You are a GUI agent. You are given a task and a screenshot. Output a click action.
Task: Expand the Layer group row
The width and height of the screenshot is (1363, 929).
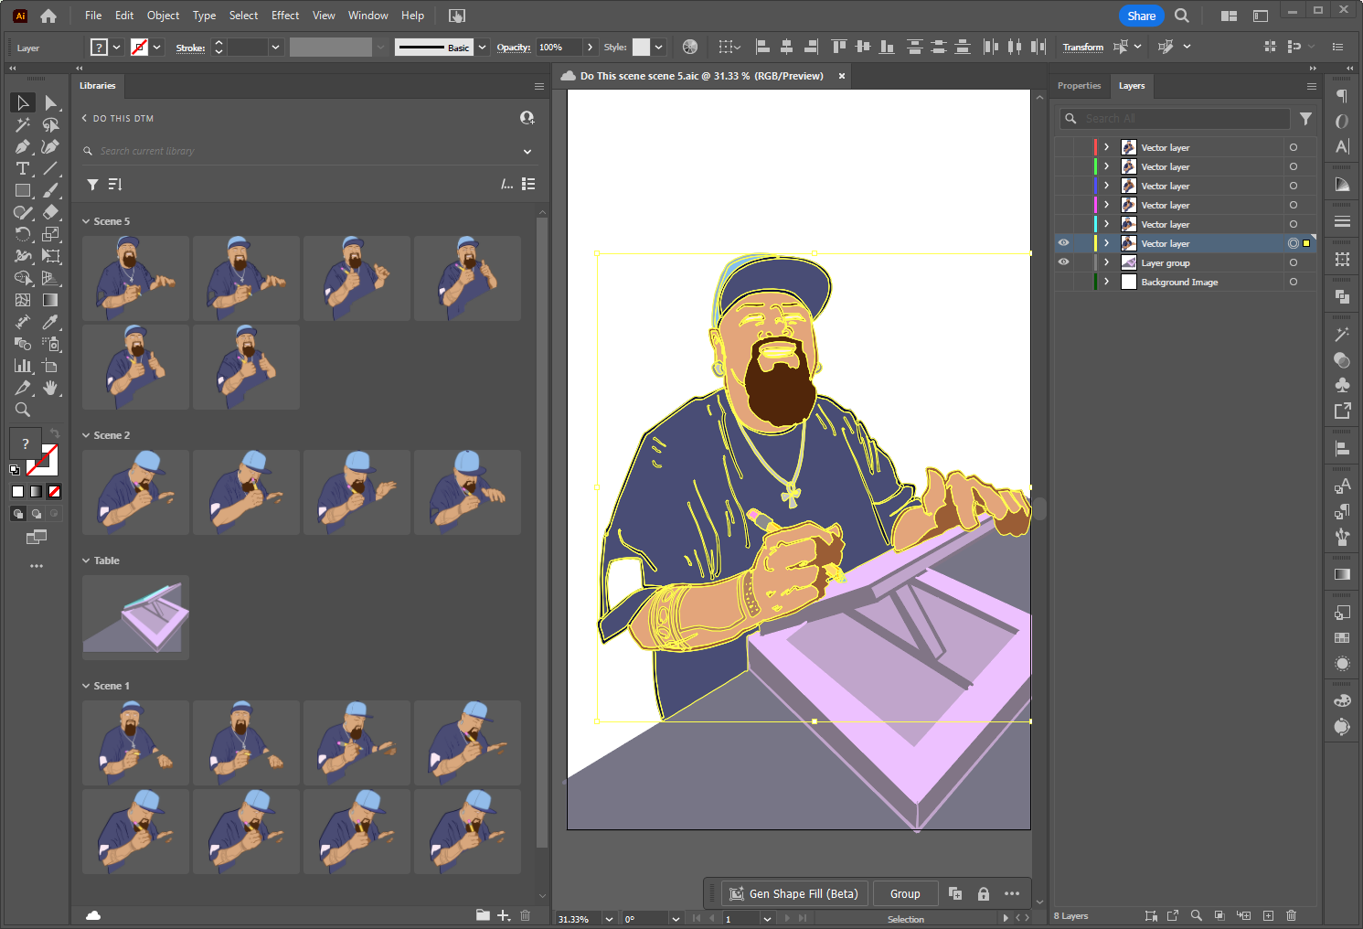pos(1106,262)
